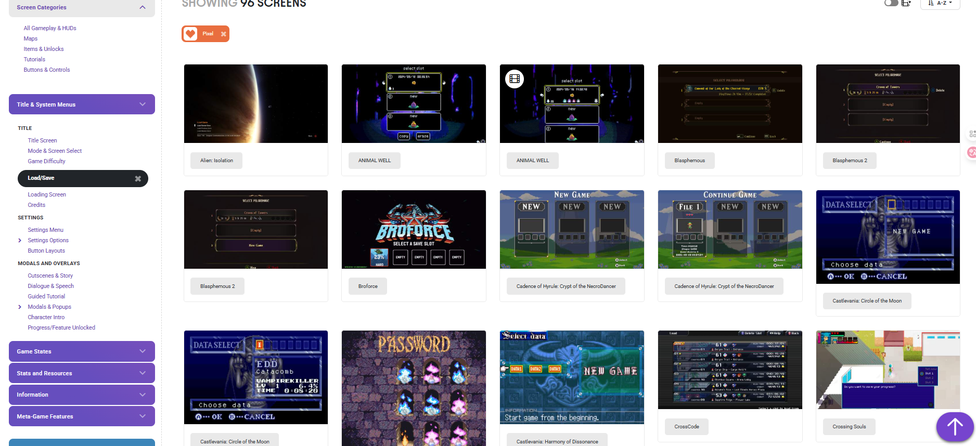Select Guided Tutorial filter
The image size is (976, 446).
(46, 296)
